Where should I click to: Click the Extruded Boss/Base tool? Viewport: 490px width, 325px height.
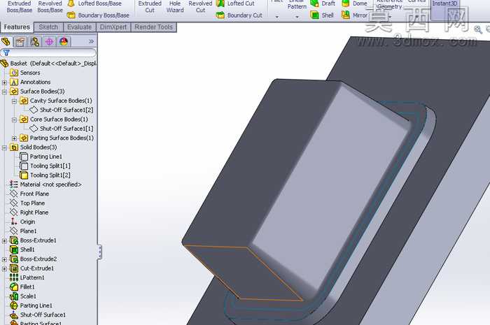coord(20,6)
